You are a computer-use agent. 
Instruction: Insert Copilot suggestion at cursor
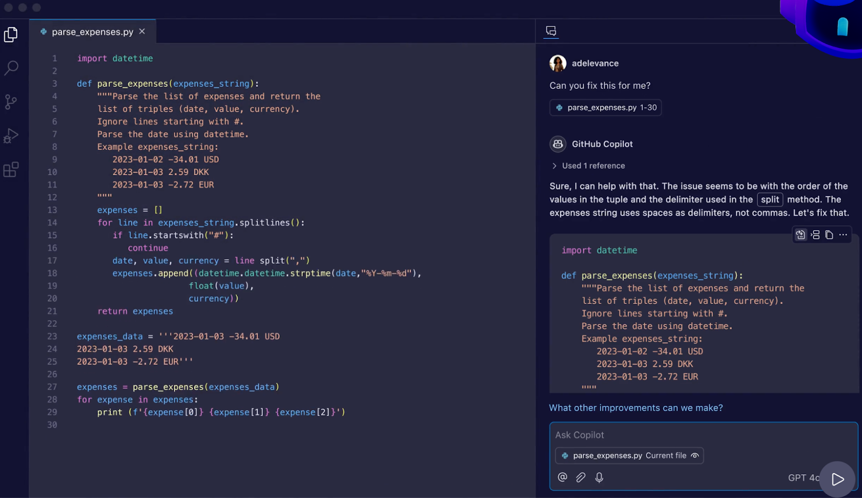coord(815,234)
